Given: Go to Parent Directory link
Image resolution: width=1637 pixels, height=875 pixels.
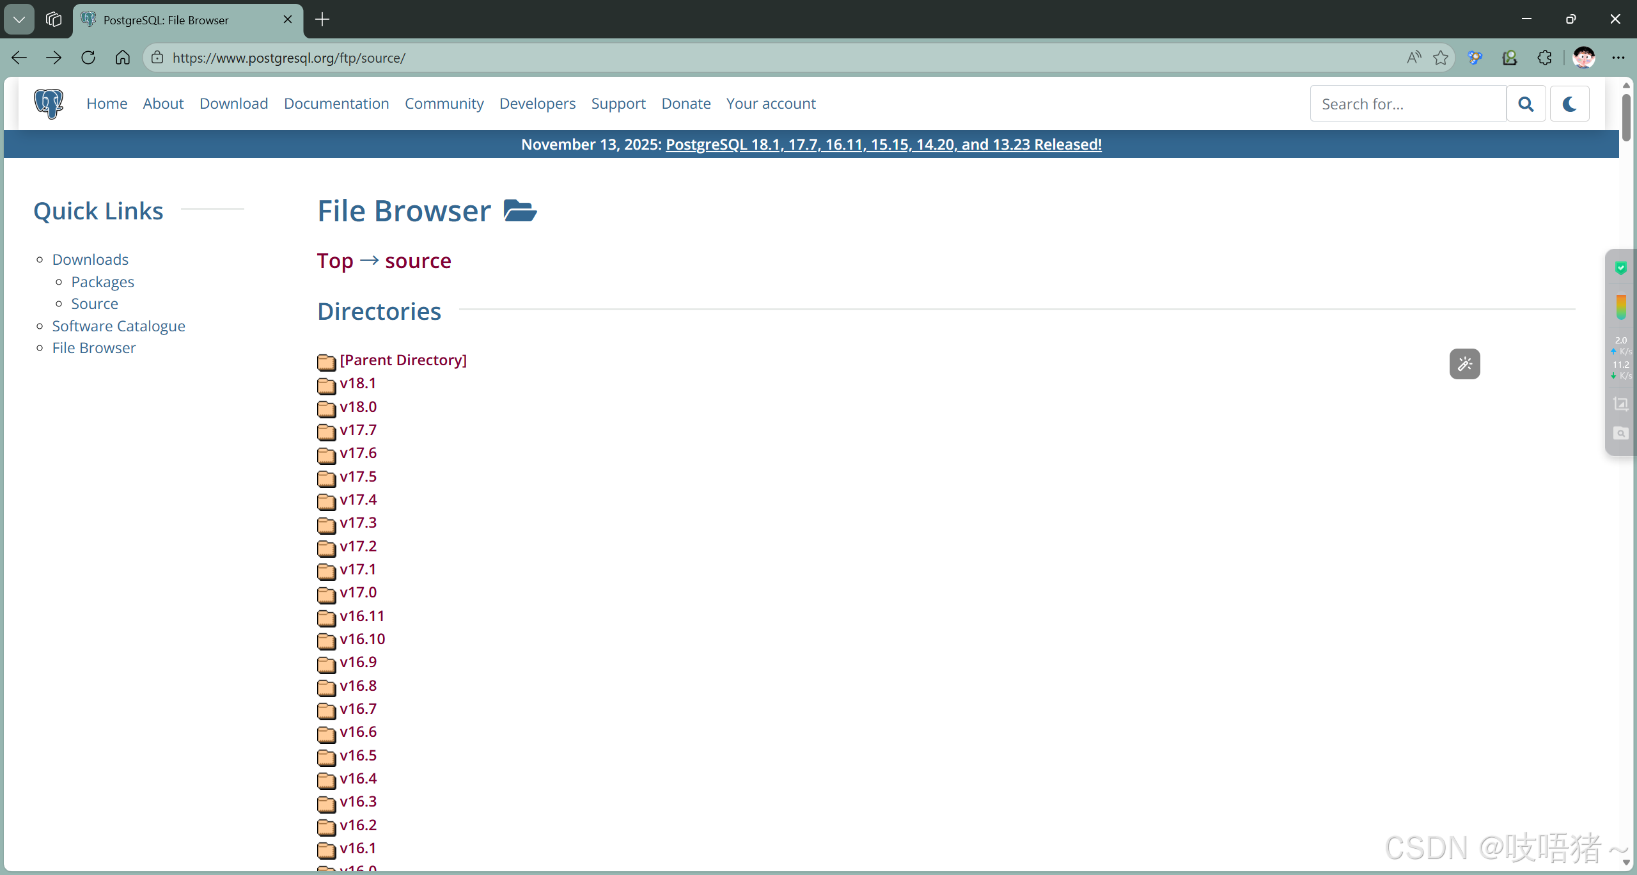Looking at the screenshot, I should pyautogui.click(x=403, y=360).
